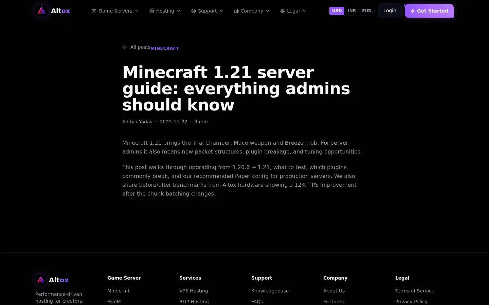Open the About Us footer link

[x=334, y=291]
